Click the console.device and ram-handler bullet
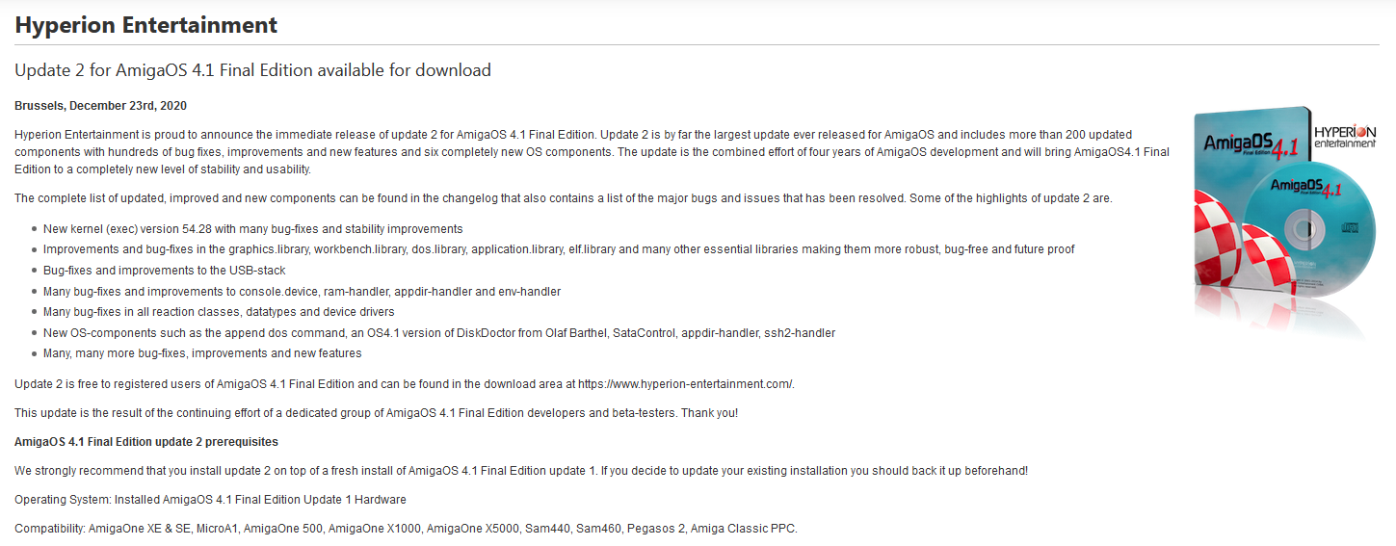This screenshot has width=1396, height=546. [x=302, y=291]
